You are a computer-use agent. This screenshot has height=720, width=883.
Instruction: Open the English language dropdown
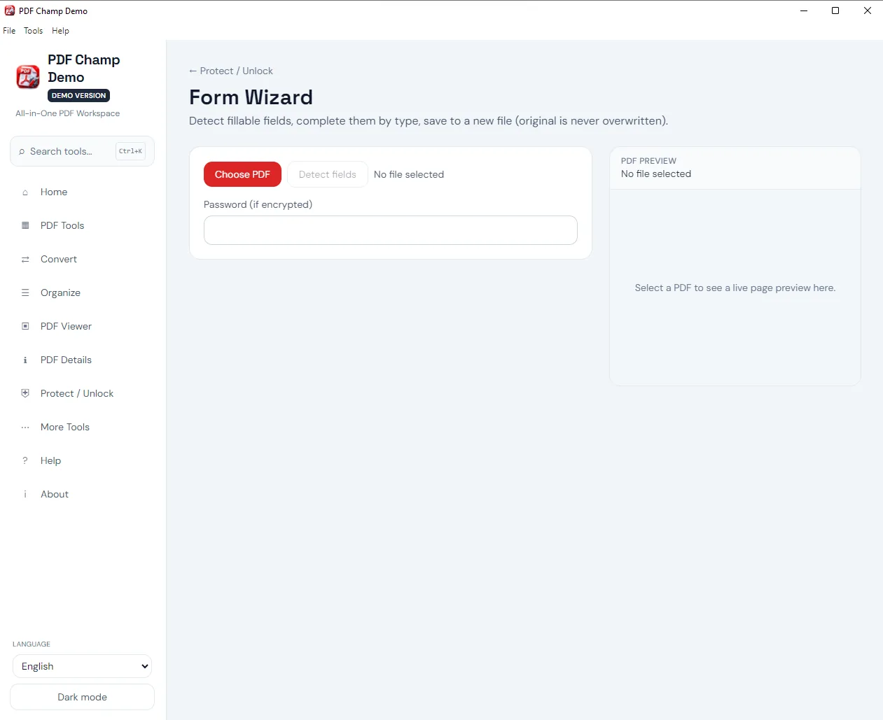[82, 666]
